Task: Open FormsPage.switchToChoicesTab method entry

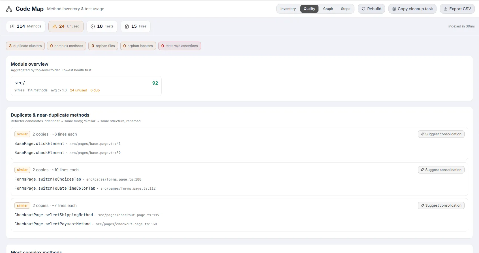Action: point(48,179)
